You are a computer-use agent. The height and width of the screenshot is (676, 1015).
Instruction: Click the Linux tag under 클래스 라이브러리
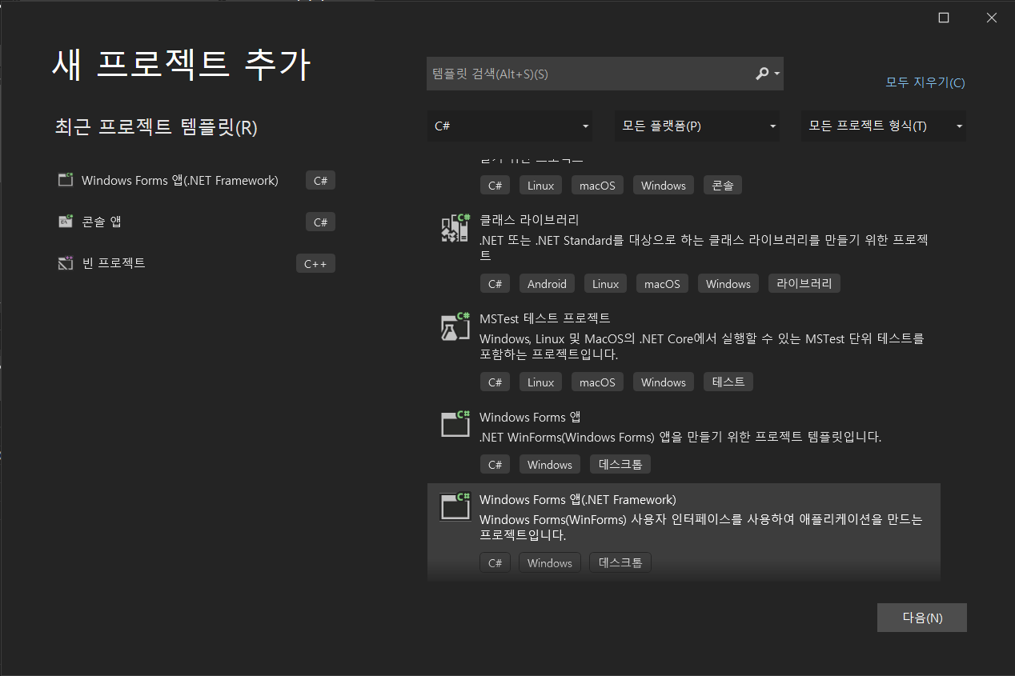coord(606,284)
